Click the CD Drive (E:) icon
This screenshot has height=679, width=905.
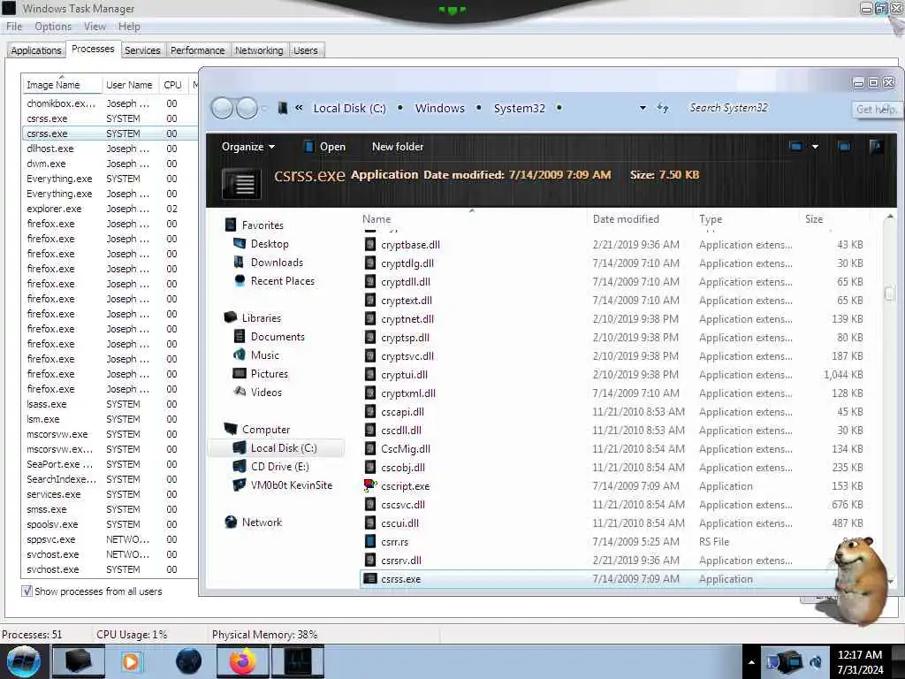pyautogui.click(x=239, y=467)
